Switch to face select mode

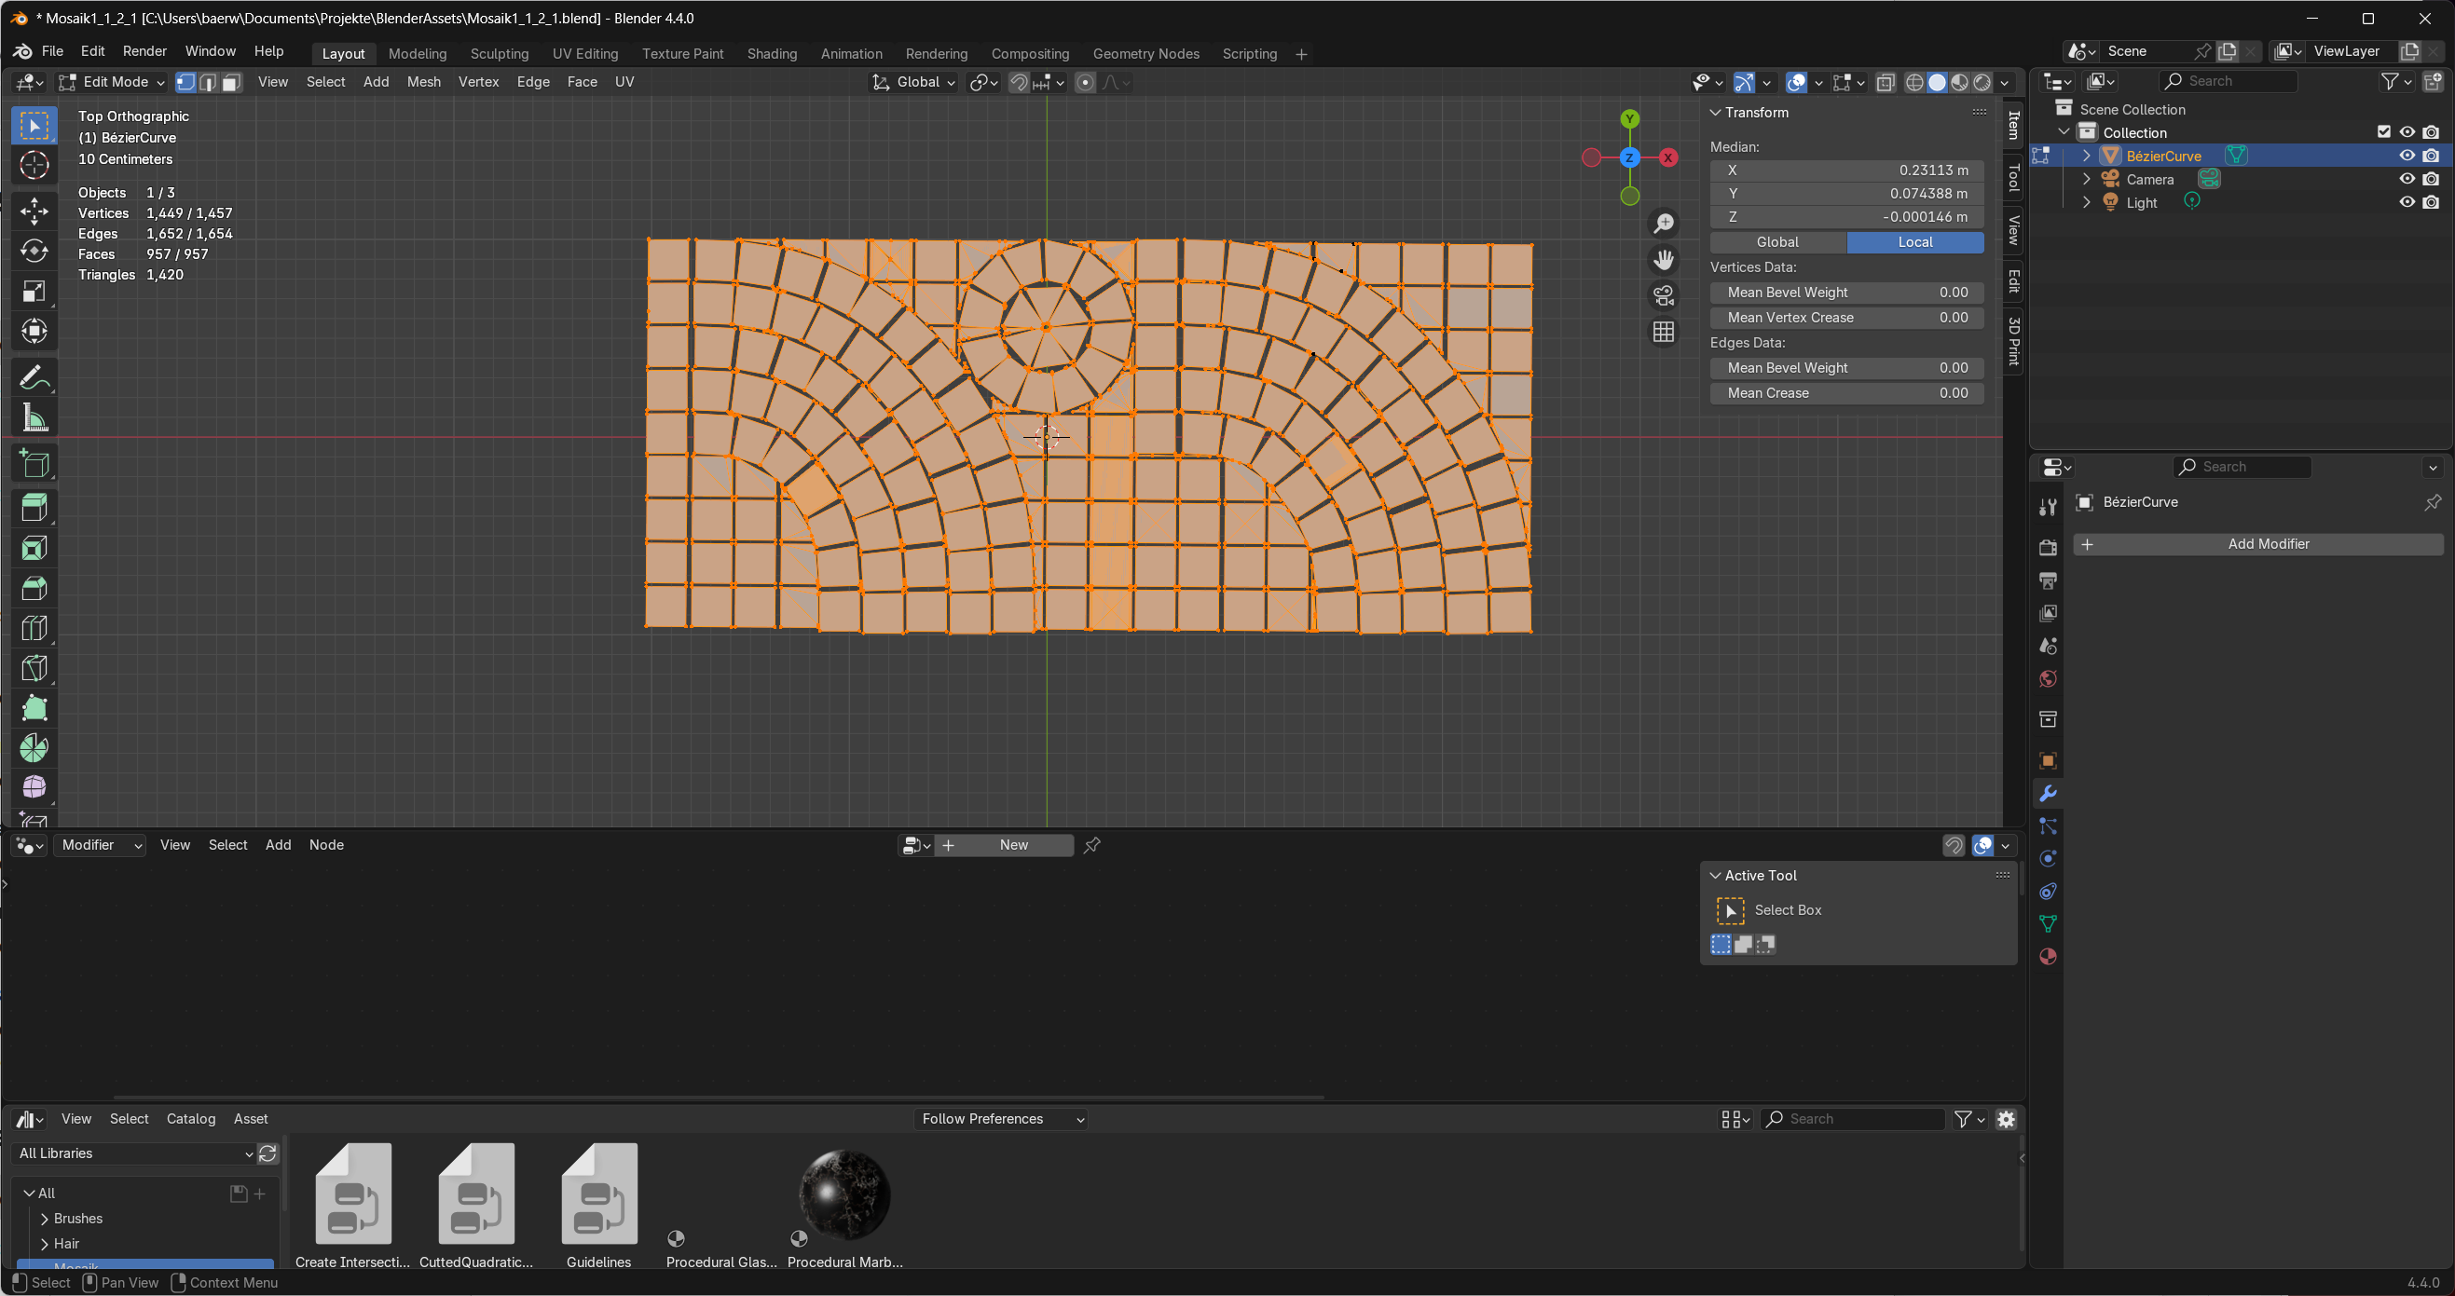click(230, 82)
